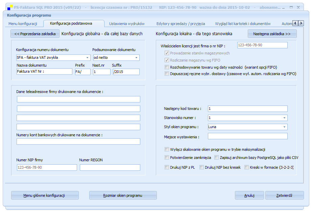Viewport: 311px width, 212px height.
Task: Click the << Poprzednia zakładka button
Action: [x=35, y=34]
